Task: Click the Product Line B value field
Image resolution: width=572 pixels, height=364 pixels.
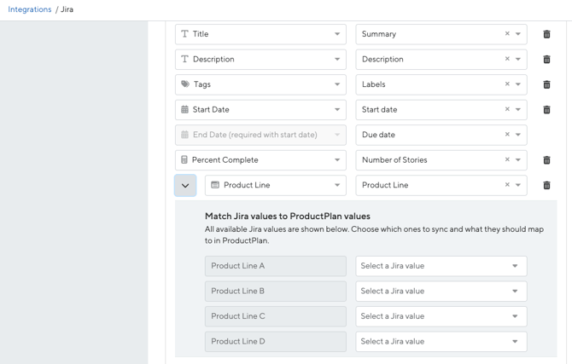Action: coord(276,292)
